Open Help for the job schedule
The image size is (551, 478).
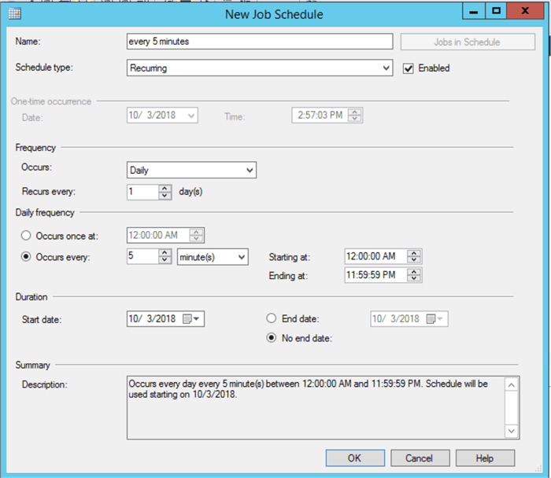[485, 458]
